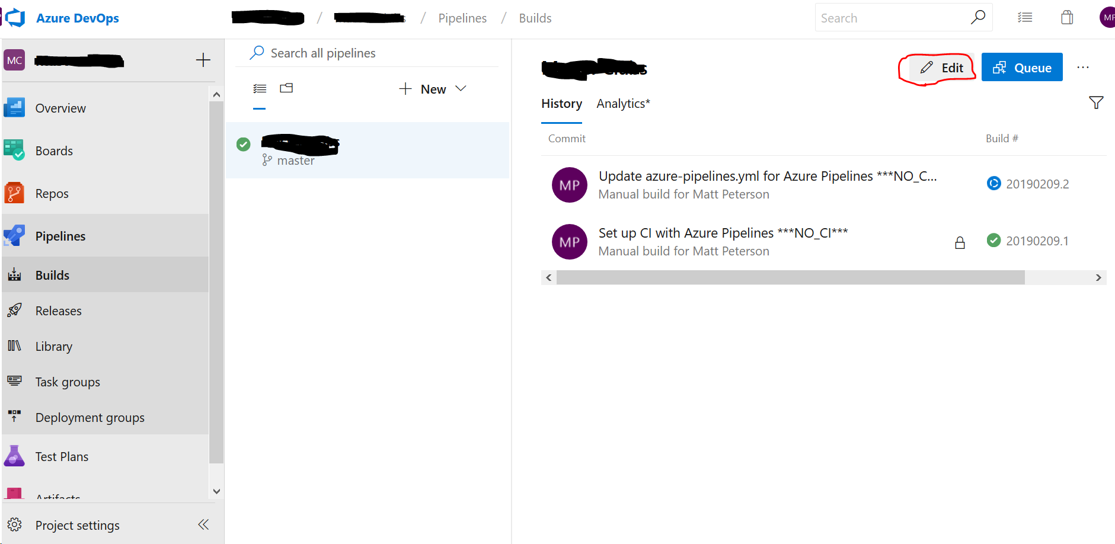The height and width of the screenshot is (544, 1115).
Task: Open the user profile avatar in header
Action: tap(1107, 17)
